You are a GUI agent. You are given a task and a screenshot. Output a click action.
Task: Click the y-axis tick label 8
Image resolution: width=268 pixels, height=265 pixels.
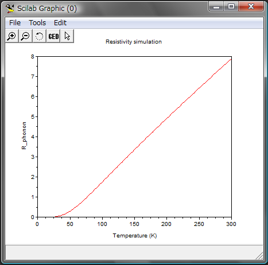[33, 57]
